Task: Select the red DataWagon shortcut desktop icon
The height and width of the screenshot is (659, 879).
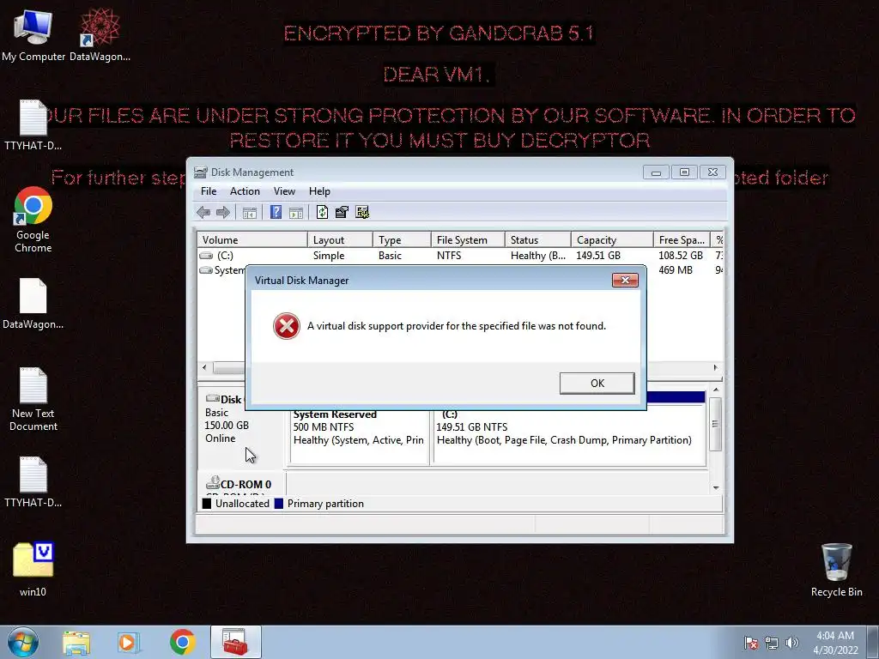Action: coord(100,34)
